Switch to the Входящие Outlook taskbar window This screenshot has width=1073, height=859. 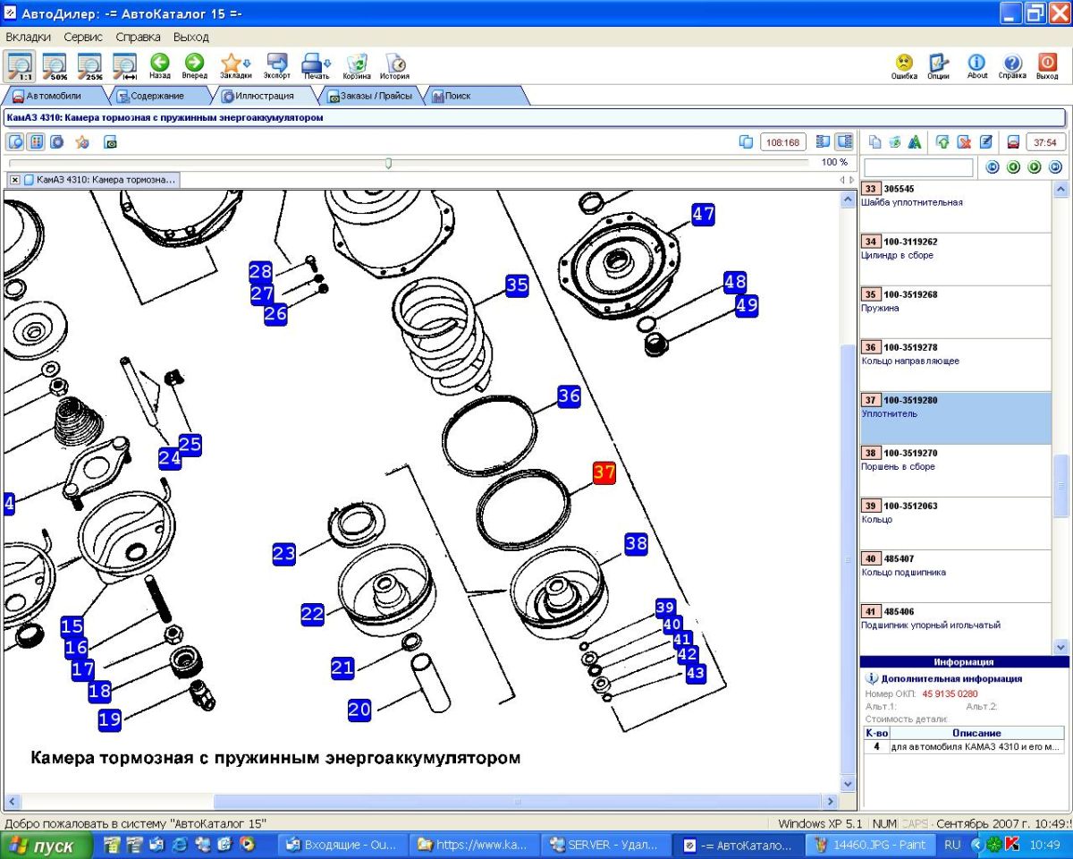(344, 845)
